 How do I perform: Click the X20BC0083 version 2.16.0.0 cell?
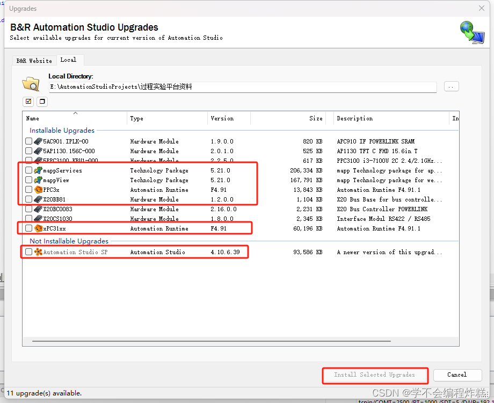pyautogui.click(x=223, y=209)
